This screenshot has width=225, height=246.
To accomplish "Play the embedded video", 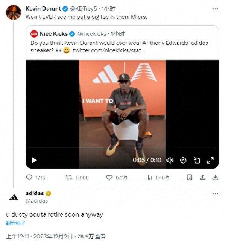I will point(34,160).
